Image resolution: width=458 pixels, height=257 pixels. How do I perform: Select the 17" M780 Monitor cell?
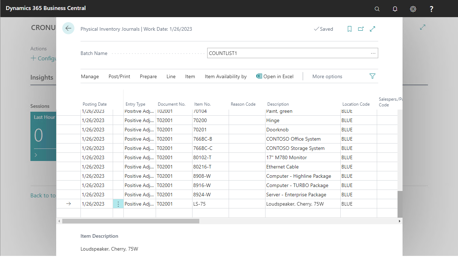pyautogui.click(x=303, y=157)
